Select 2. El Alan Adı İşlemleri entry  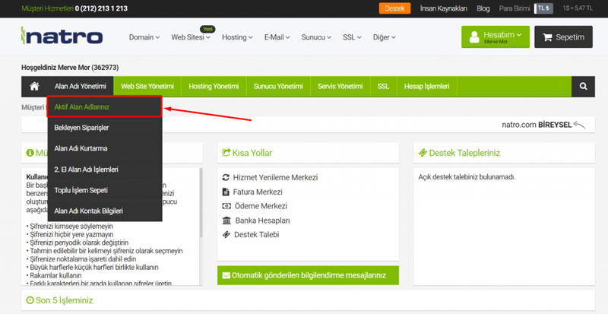pos(105,170)
